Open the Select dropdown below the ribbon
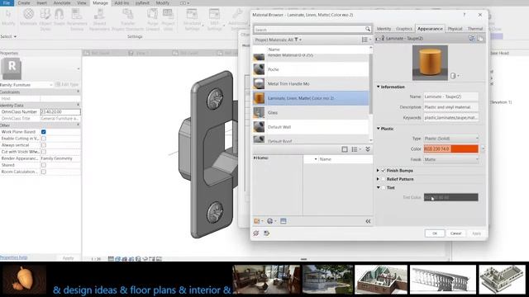The width and height of the screenshot is (529, 297). [x=8, y=36]
